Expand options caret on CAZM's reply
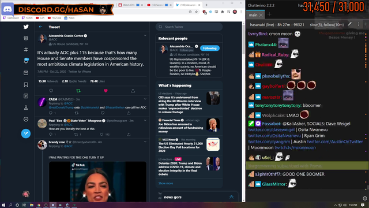Image resolution: width=369 pixels, height=208 pixels. pyautogui.click(x=145, y=99)
